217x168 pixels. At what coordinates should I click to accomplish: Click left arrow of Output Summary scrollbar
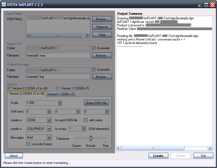click(x=119, y=148)
